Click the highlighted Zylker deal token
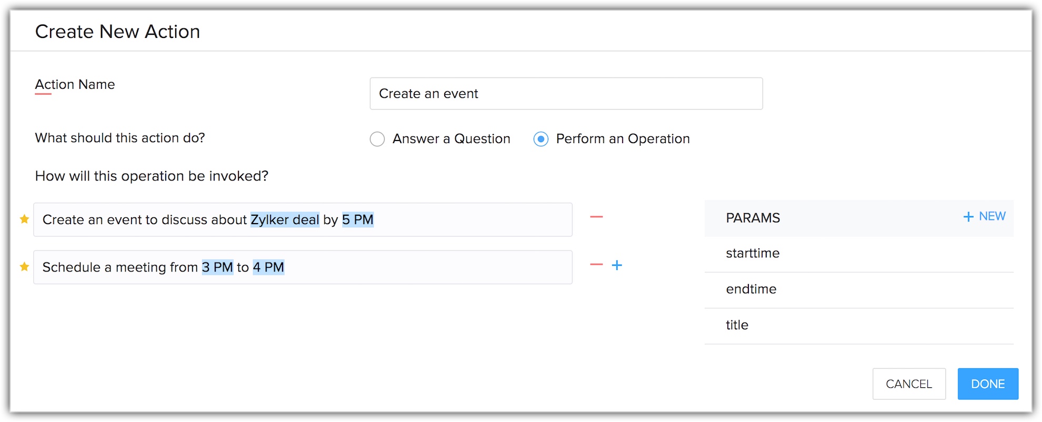Screen dimensions: 1042x422 click(285, 219)
